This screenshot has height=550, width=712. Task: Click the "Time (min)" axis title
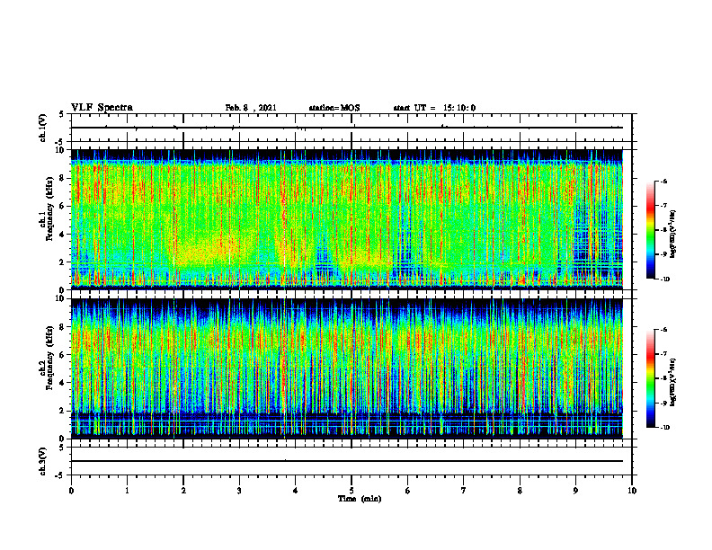click(360, 499)
